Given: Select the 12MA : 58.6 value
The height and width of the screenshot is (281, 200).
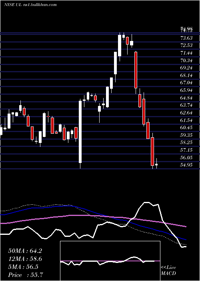Looking at the screenshot, I should tap(25, 259).
